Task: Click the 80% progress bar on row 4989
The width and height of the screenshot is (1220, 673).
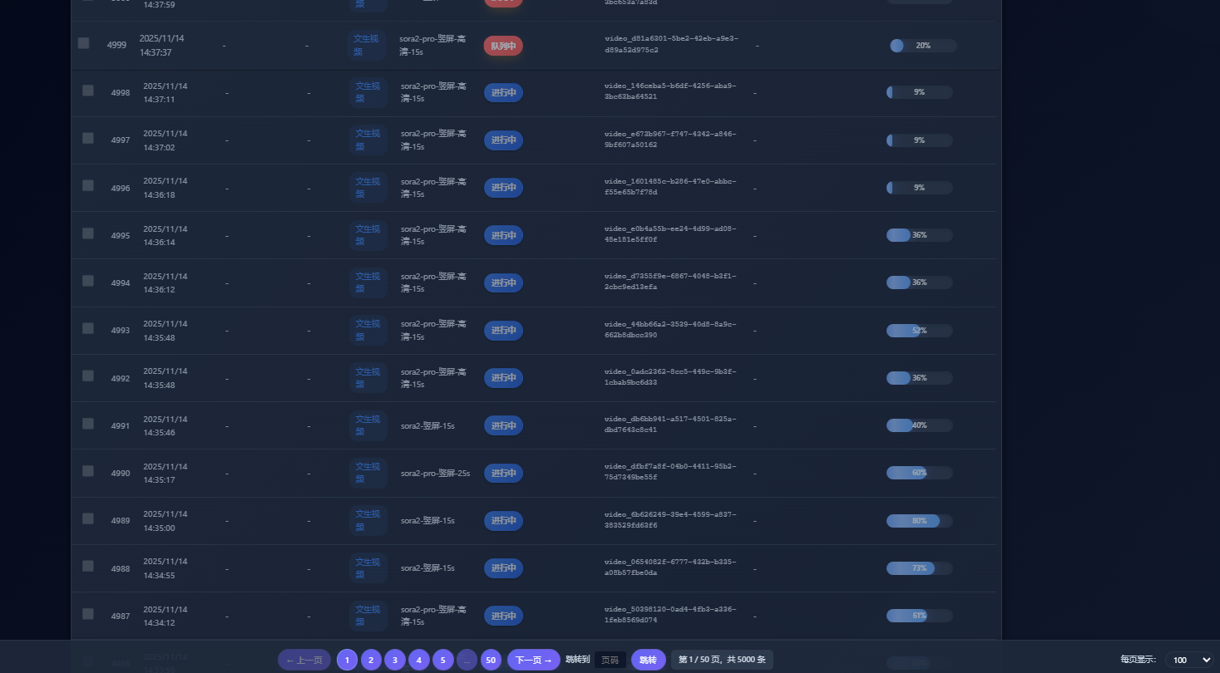Action: pos(919,521)
